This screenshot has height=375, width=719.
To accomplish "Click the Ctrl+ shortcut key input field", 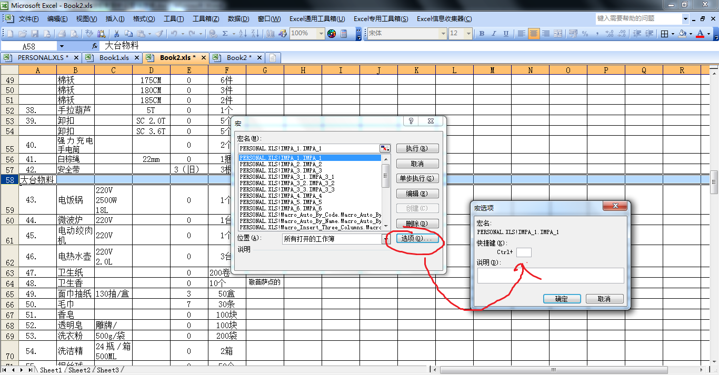I will tap(524, 252).
